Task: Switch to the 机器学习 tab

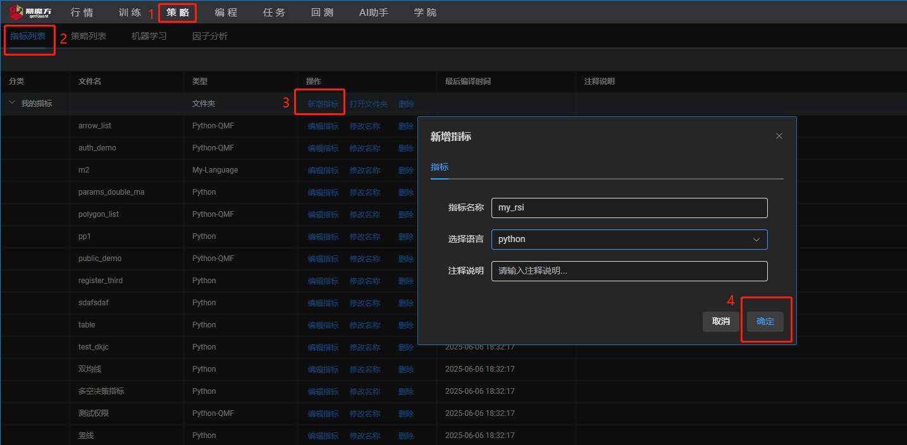Action: point(149,36)
